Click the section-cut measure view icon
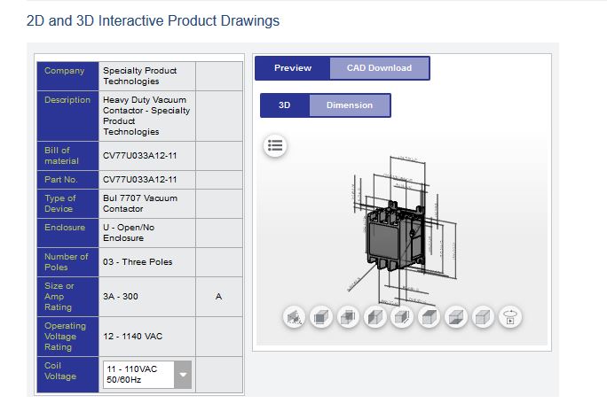This screenshot has width=607, height=419. pos(294,318)
